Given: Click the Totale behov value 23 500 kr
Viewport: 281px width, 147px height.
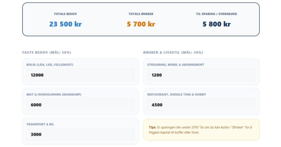Looking at the screenshot, I should coord(65,24).
